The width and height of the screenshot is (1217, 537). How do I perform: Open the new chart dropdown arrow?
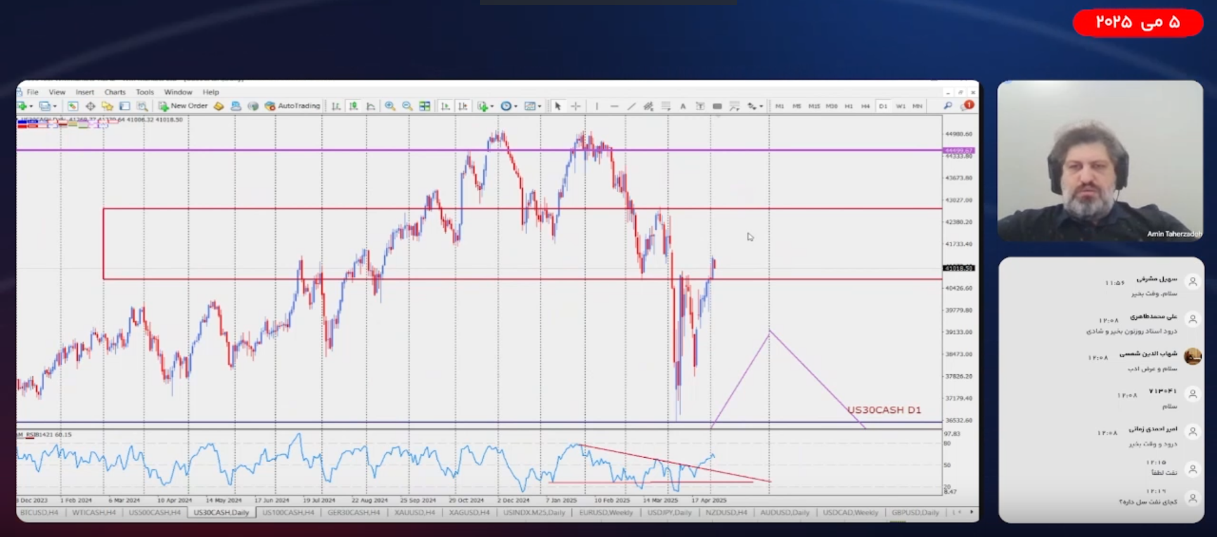point(31,106)
